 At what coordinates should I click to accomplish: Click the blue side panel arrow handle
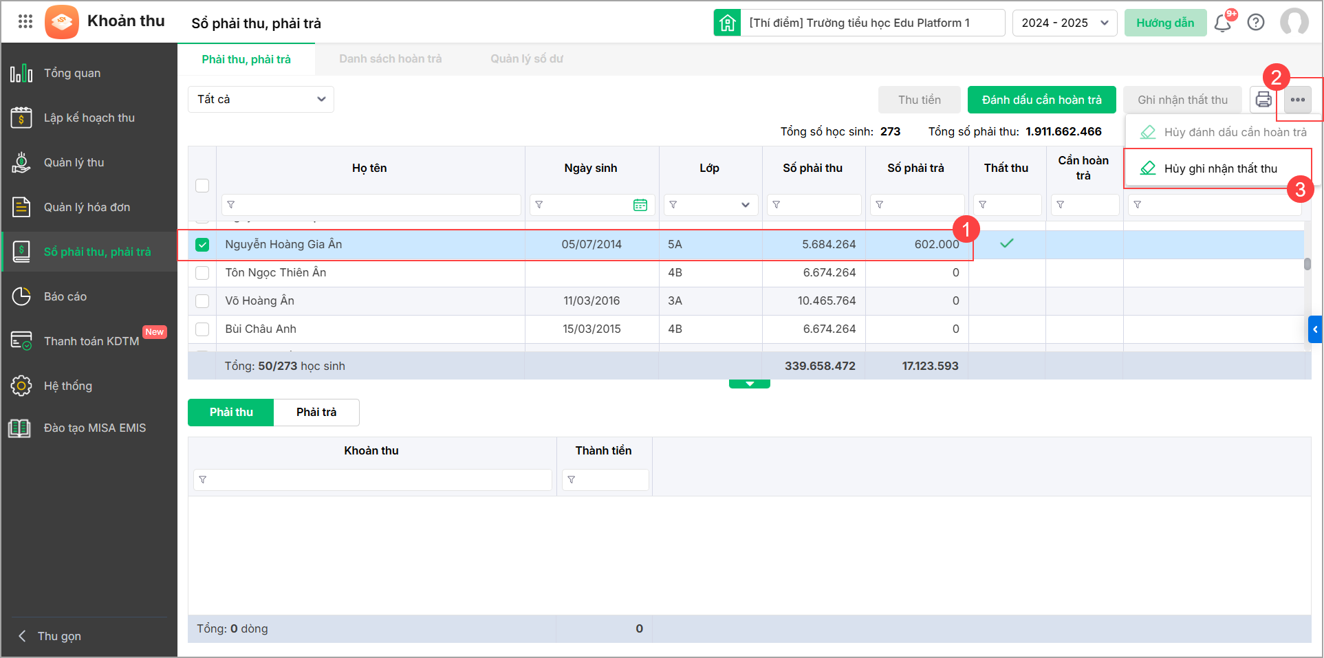[x=1314, y=329]
